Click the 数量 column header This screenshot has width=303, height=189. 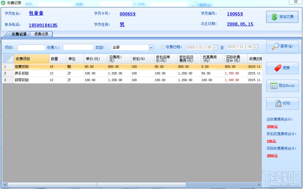point(58,59)
